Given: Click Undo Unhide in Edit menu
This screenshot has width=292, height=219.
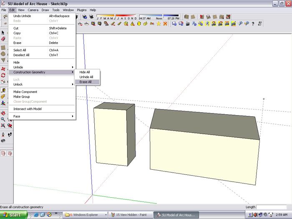Looking at the screenshot, I should (42, 16).
